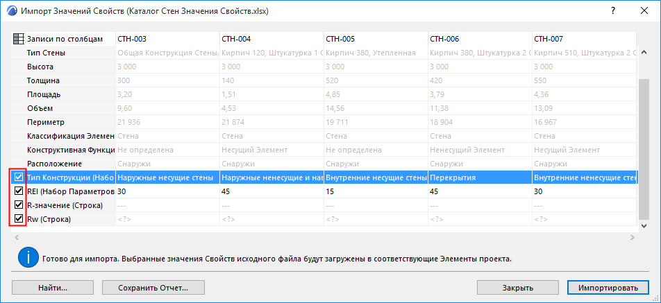Click the vertical scrollbar up arrow
This screenshot has width=661, height=303.
[x=644, y=53]
